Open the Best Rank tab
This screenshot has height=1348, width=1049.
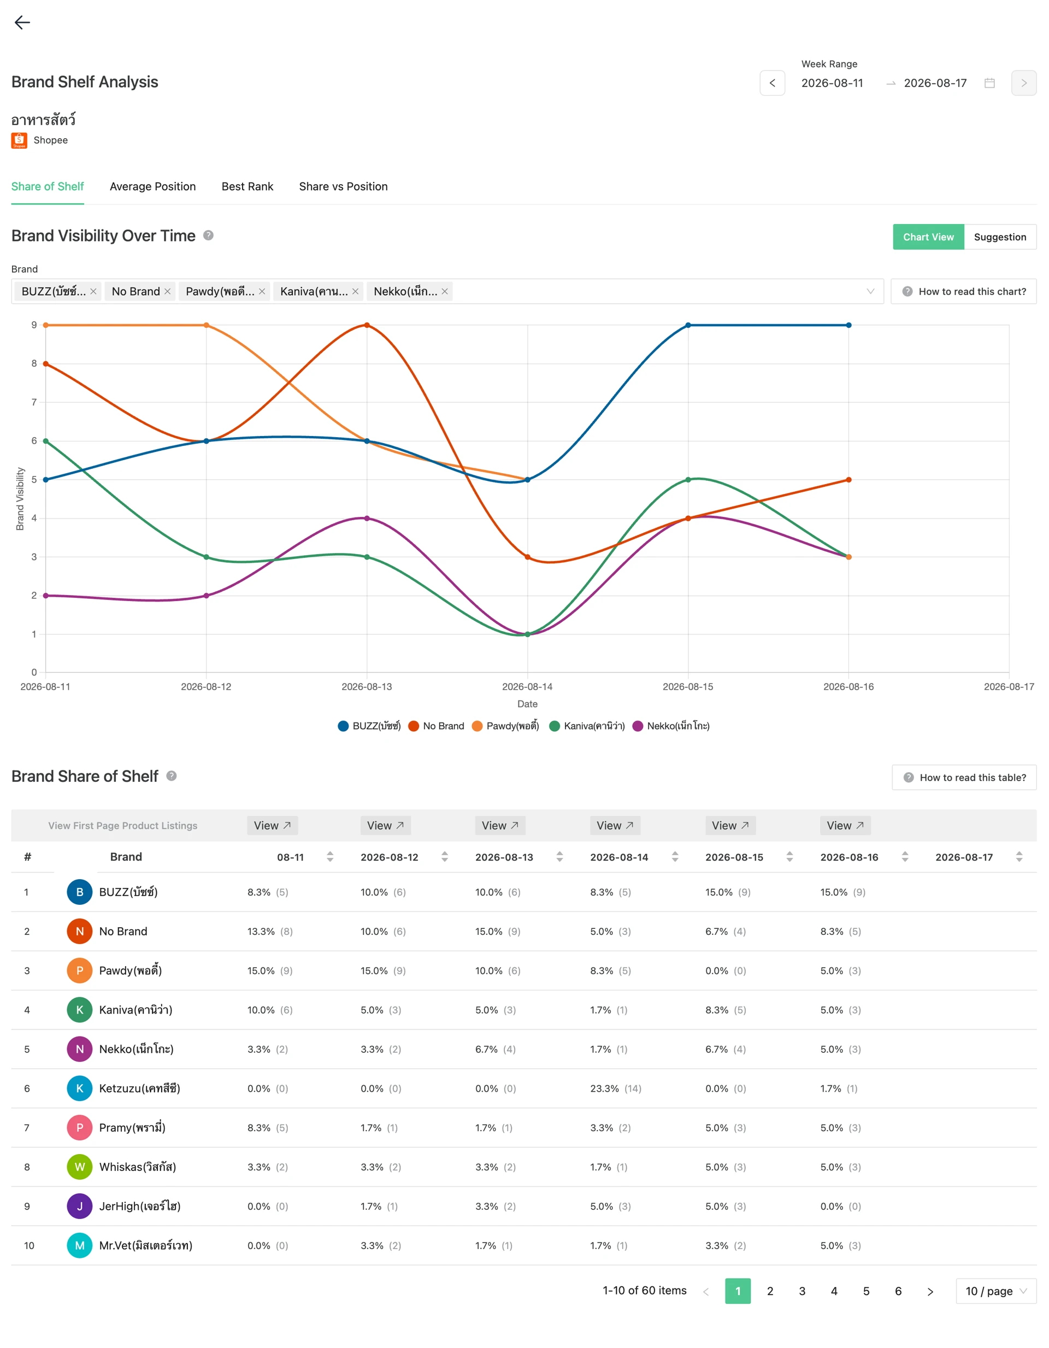pos(247,186)
